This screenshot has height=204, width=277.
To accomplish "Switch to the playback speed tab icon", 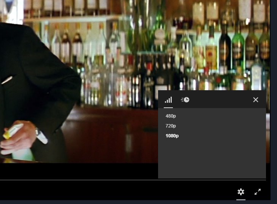I will [x=185, y=100].
